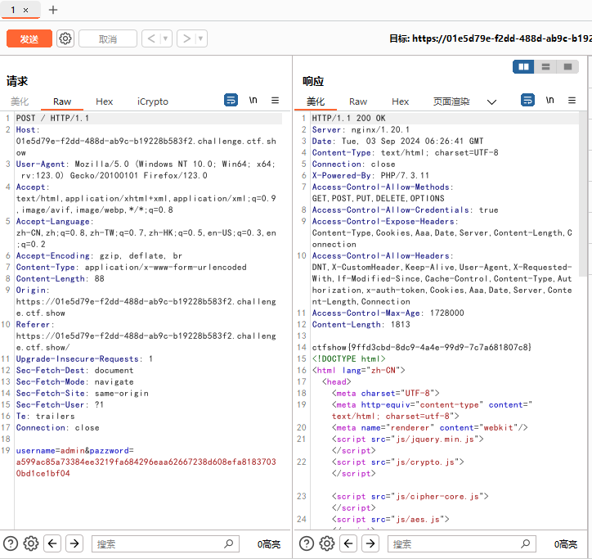Click Server: nginx/1.20.1 header

click(x=361, y=129)
